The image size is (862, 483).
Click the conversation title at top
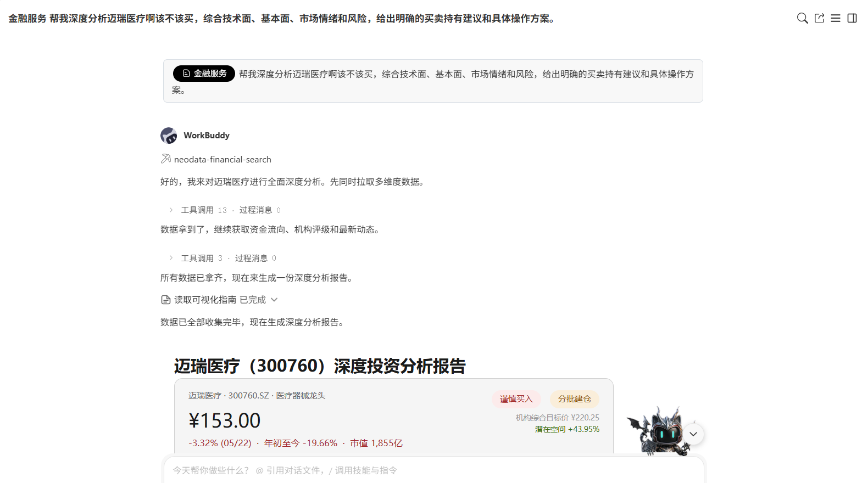(x=283, y=19)
